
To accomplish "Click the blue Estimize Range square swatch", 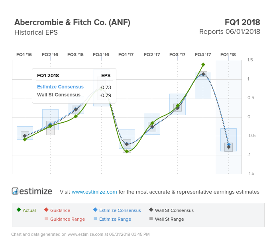I will point(95,218).
